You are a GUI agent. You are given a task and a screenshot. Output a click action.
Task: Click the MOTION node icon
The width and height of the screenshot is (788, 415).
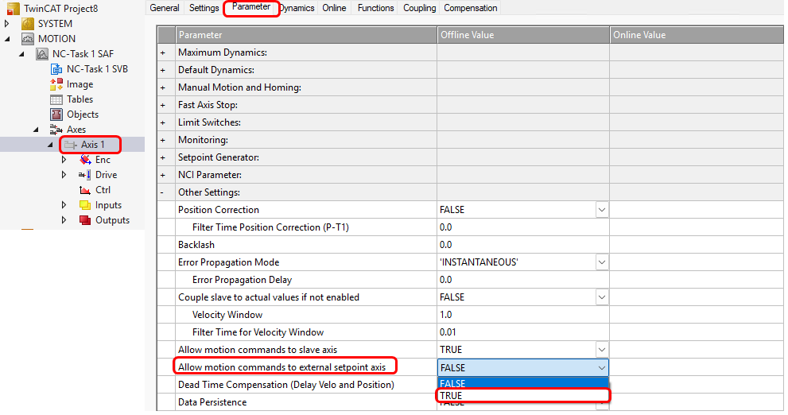click(x=28, y=39)
